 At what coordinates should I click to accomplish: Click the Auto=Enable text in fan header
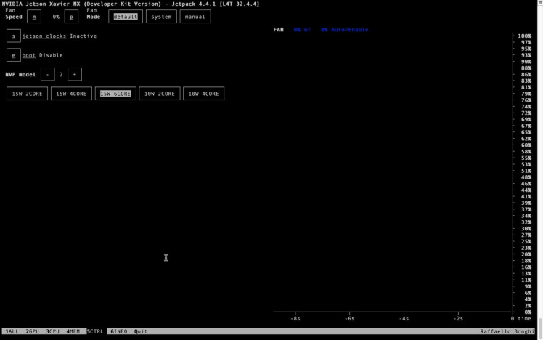click(349, 30)
